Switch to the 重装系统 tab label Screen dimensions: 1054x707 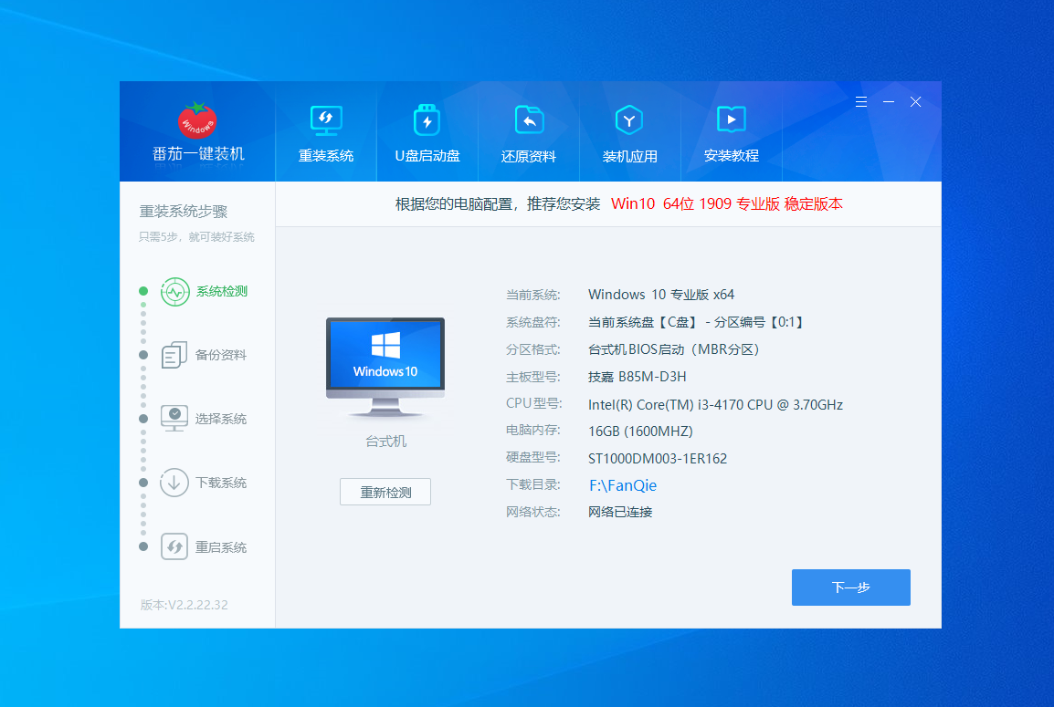click(326, 156)
